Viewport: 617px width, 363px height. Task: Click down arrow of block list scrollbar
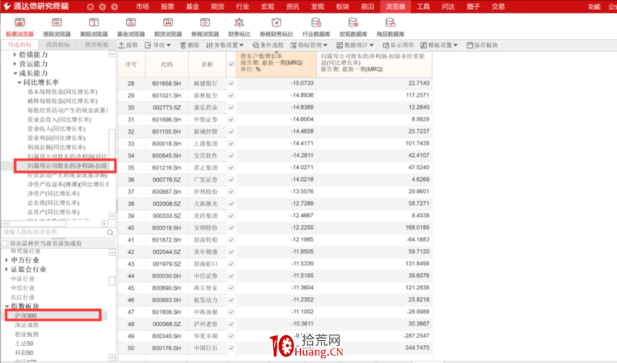(x=112, y=357)
